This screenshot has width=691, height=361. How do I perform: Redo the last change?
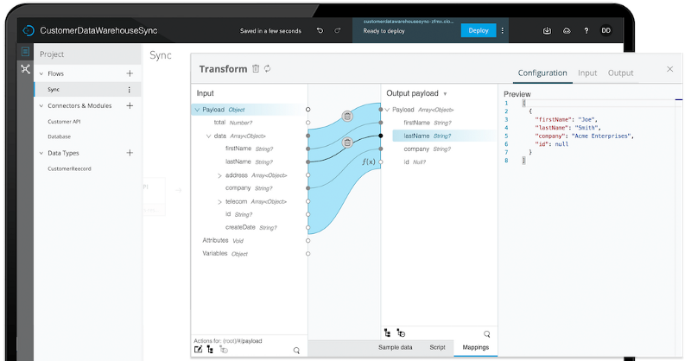click(x=338, y=31)
